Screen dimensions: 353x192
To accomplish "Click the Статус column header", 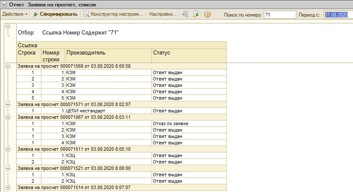I will pyautogui.click(x=189, y=56).
